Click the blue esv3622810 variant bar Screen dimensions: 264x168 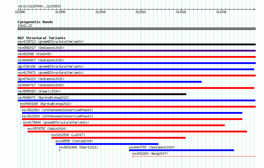(132, 113)
